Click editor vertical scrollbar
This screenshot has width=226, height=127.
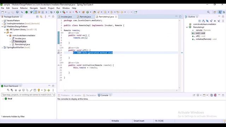[179, 54]
